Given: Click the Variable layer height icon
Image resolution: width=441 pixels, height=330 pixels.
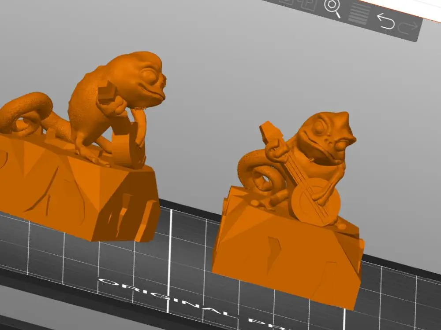Looking at the screenshot, I should pos(359,14).
